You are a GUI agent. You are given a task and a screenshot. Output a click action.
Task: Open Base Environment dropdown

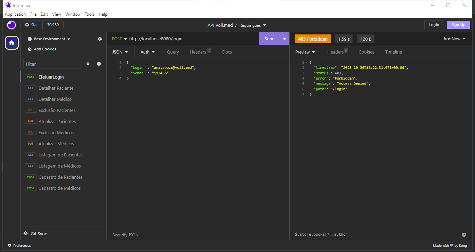click(x=49, y=39)
